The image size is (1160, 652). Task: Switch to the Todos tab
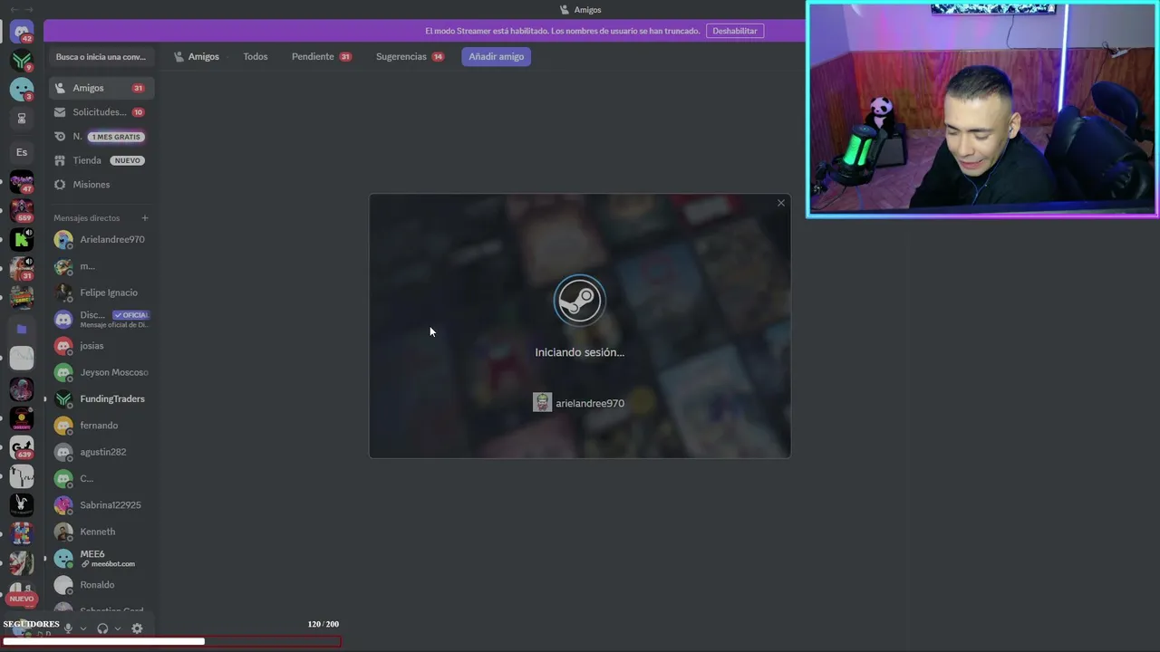point(256,56)
